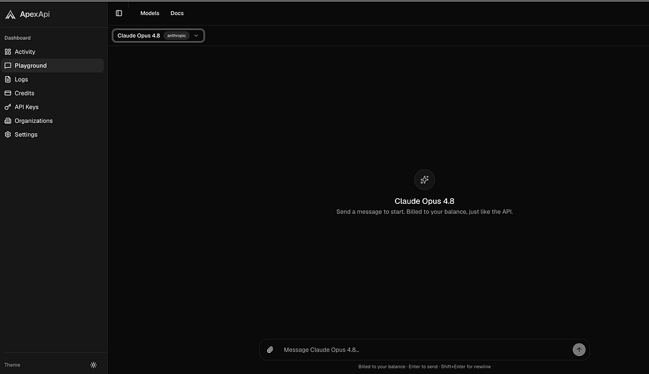Expand model selector chevron
Viewport: 649px width, 374px height.
click(196, 36)
